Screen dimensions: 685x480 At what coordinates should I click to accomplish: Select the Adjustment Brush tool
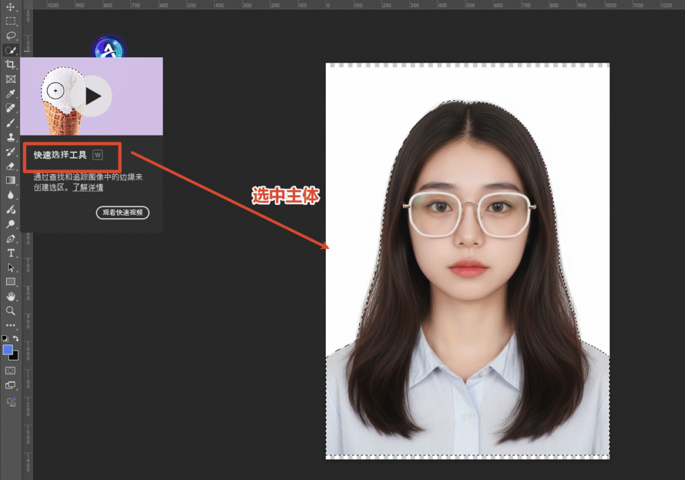click(11, 209)
